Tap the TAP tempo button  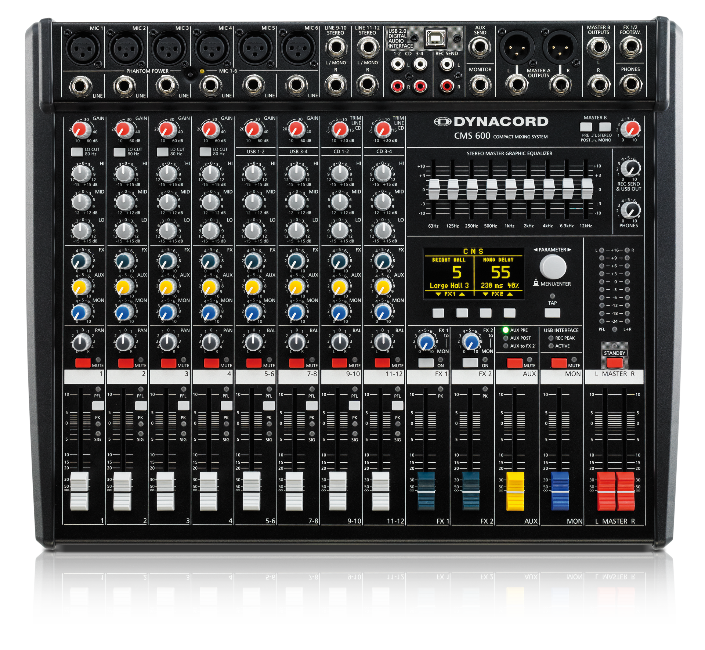[552, 313]
